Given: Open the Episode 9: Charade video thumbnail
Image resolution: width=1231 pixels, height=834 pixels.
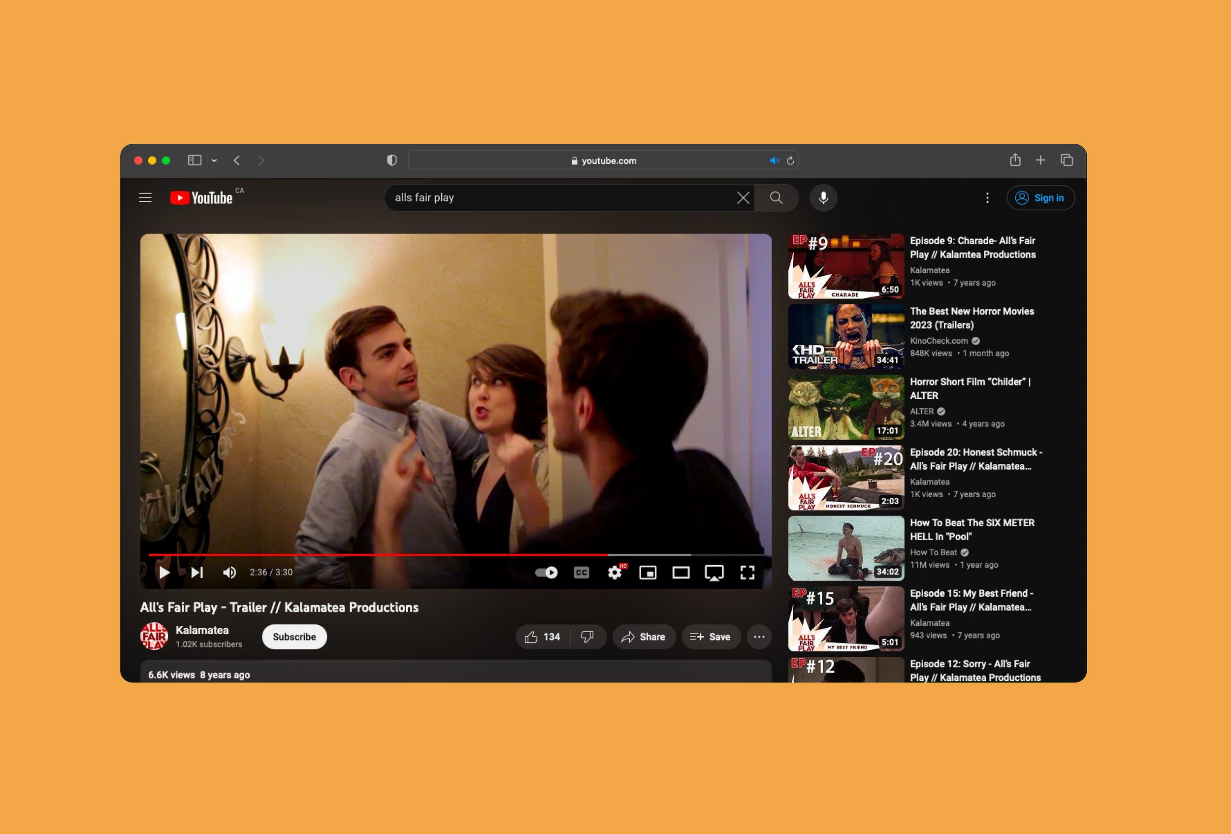Looking at the screenshot, I should [845, 266].
